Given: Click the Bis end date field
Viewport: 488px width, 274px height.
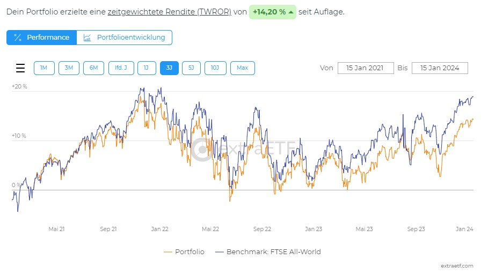Looking at the screenshot, I should (439, 68).
